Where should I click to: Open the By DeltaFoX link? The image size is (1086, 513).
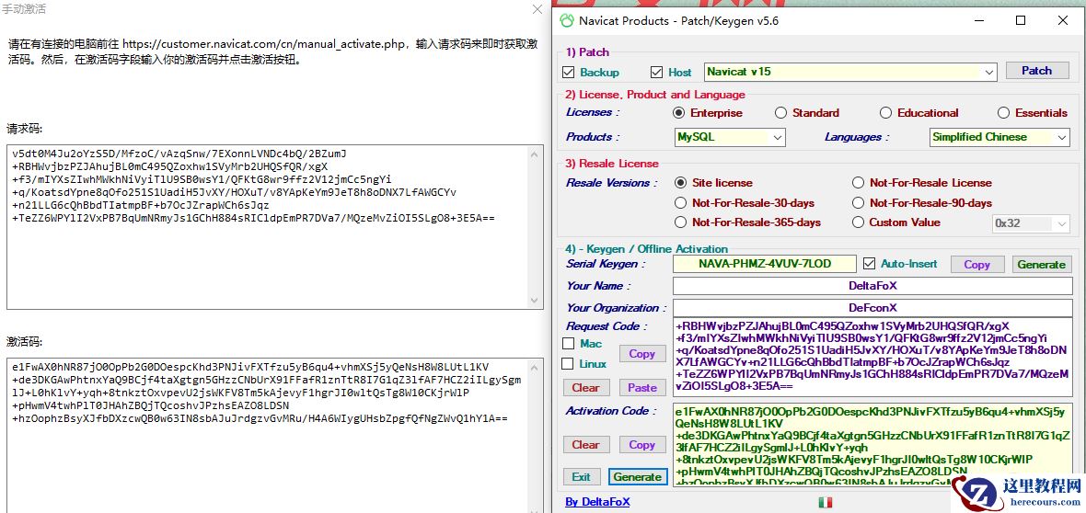(597, 502)
